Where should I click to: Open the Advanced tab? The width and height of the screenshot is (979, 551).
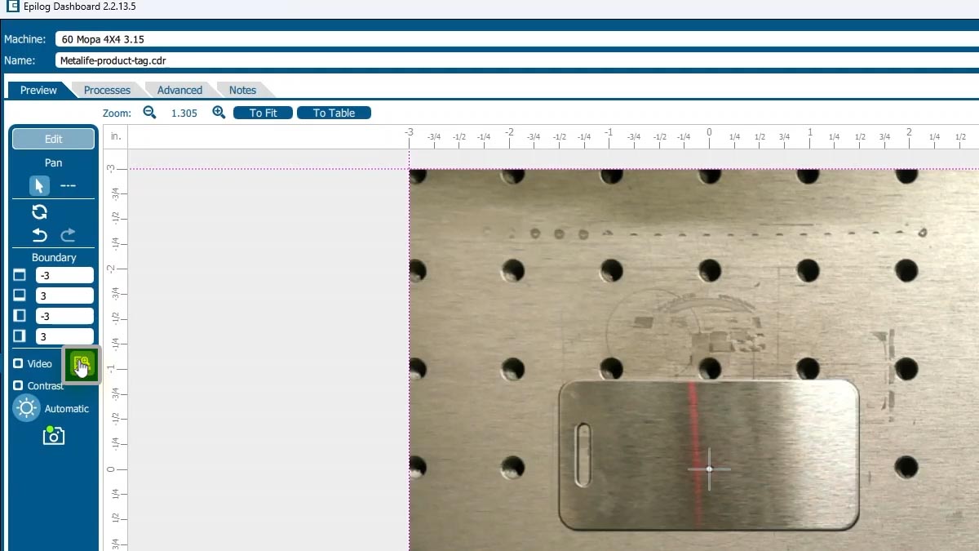(179, 90)
